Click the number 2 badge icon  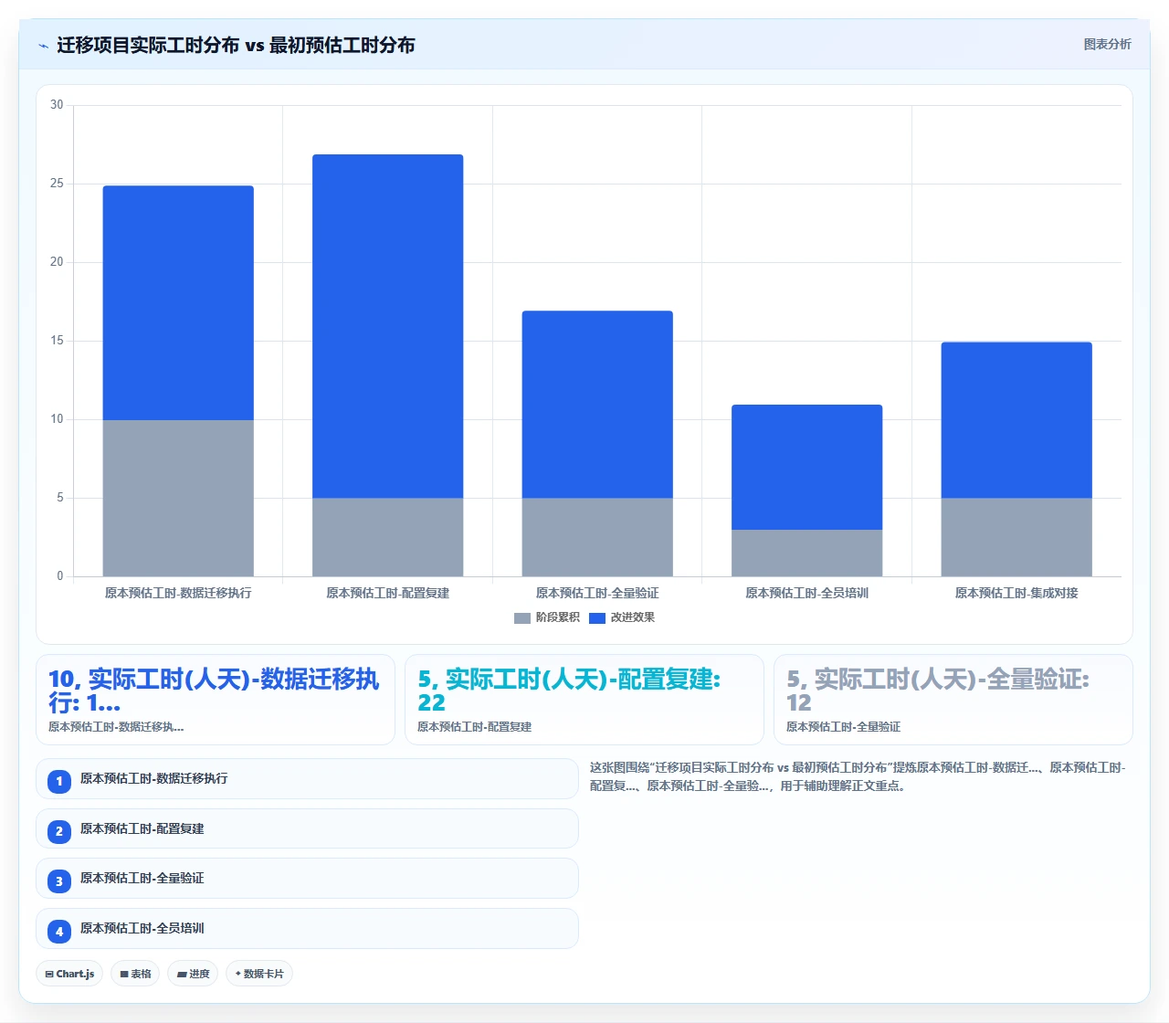[x=59, y=831]
